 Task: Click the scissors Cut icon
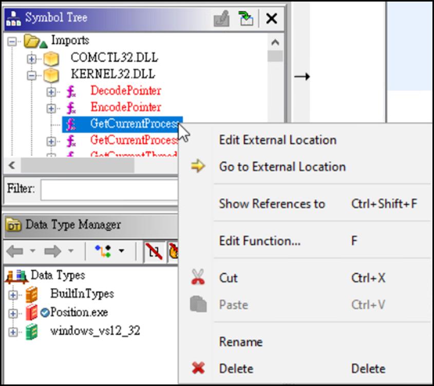coord(198,277)
